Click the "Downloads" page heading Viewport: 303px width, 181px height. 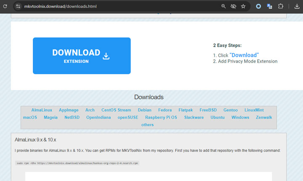[x=149, y=97]
